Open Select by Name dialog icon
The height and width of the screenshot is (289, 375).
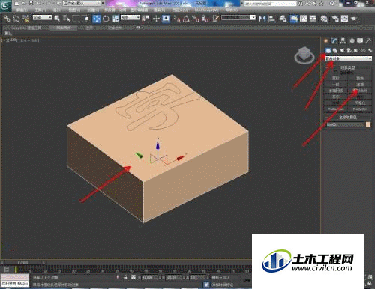click(x=66, y=19)
